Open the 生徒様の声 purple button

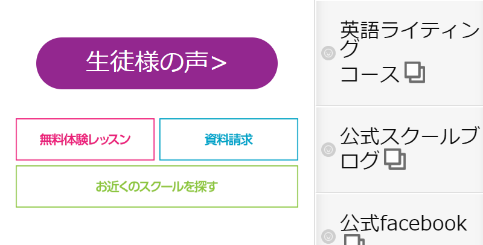(x=157, y=63)
